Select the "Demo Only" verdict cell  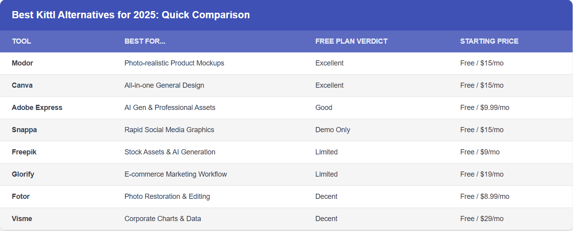pyautogui.click(x=332, y=130)
